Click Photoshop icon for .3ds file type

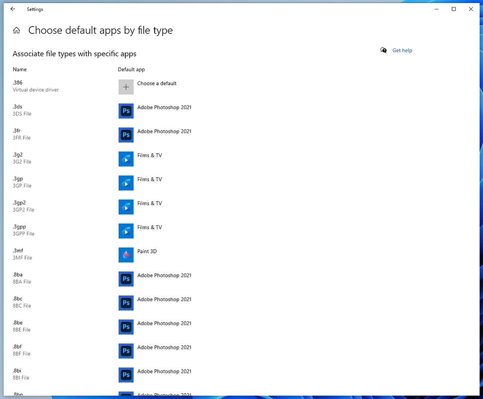click(x=126, y=111)
